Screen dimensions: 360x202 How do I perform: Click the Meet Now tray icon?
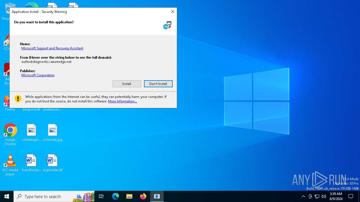[310, 196]
